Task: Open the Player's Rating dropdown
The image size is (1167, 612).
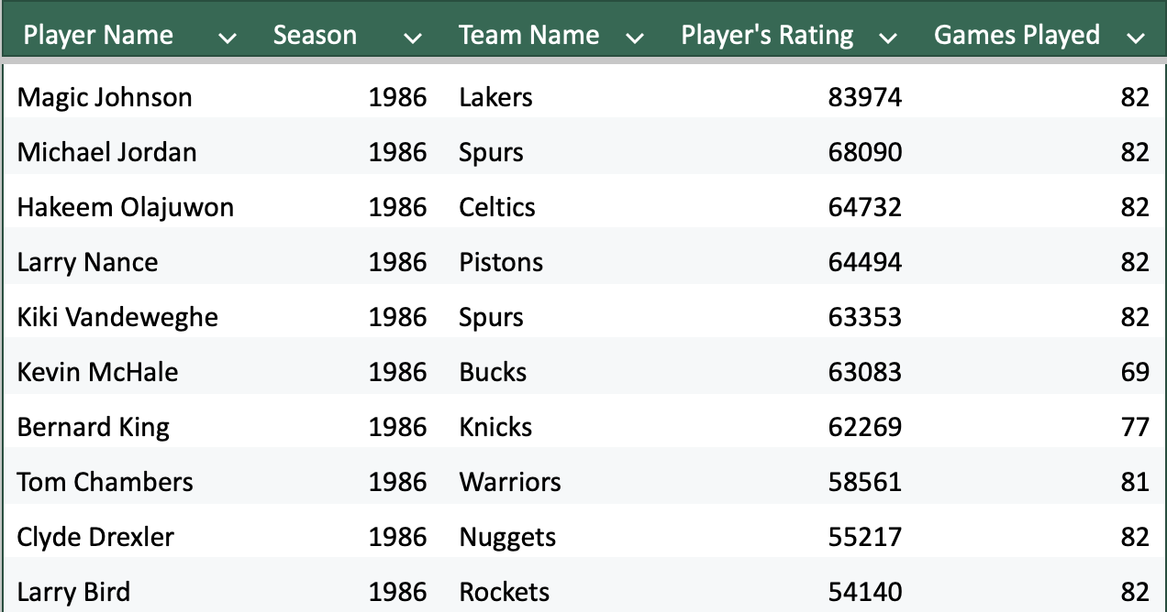Action: point(887,37)
